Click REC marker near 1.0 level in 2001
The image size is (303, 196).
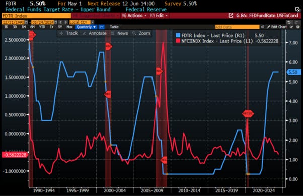[x=107, y=94]
